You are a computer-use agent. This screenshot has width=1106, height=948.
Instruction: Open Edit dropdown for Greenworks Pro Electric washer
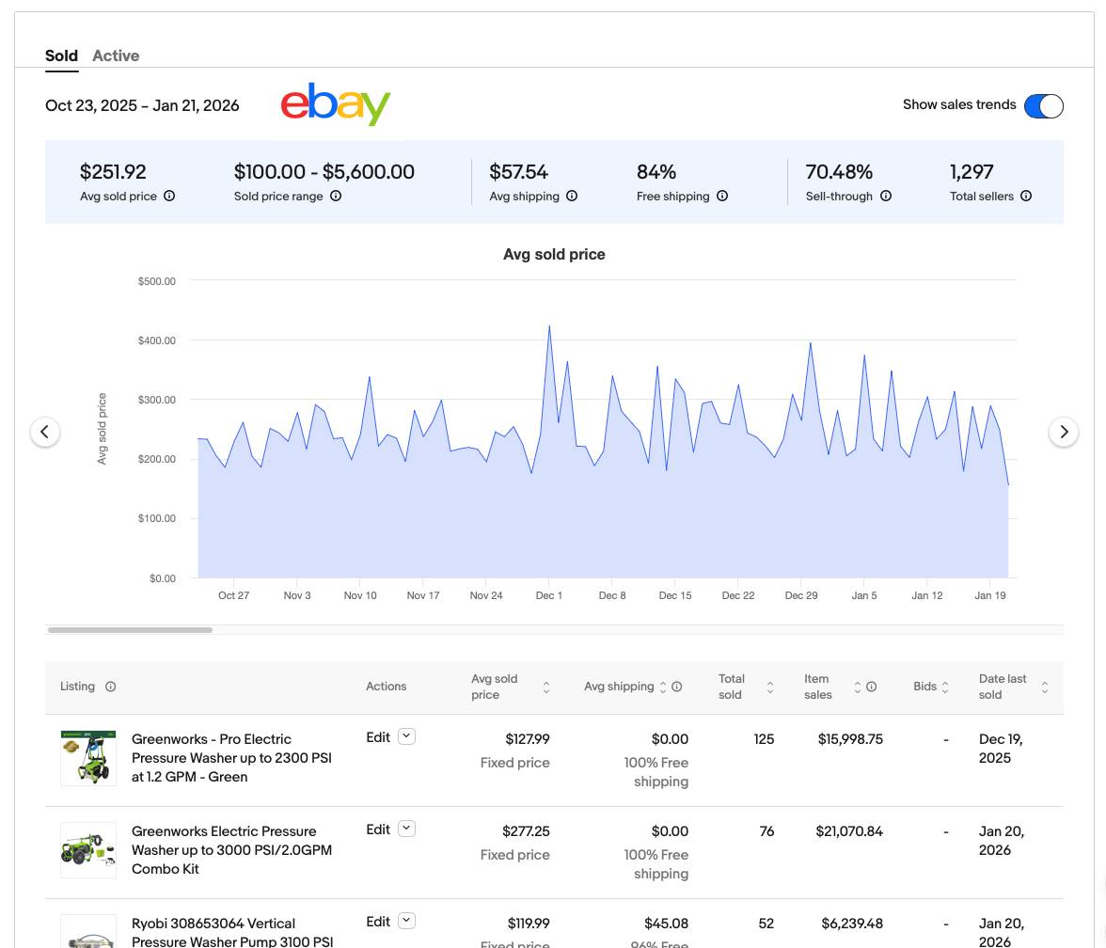406,737
